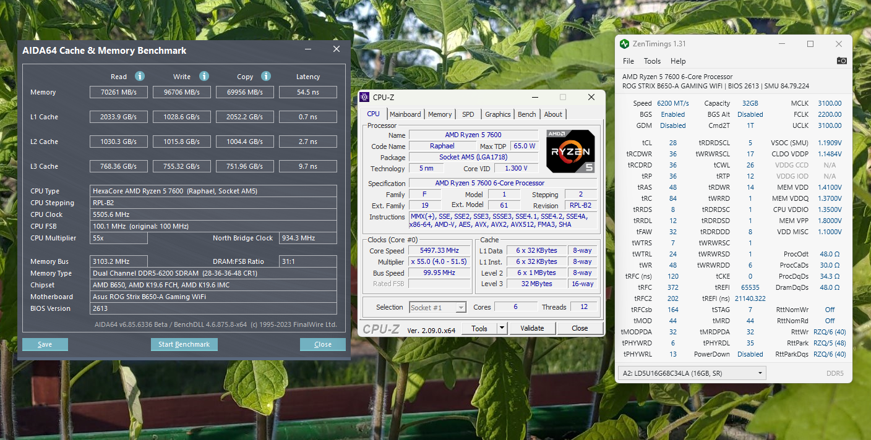Click the Core VID value 1.300 V

click(x=516, y=168)
